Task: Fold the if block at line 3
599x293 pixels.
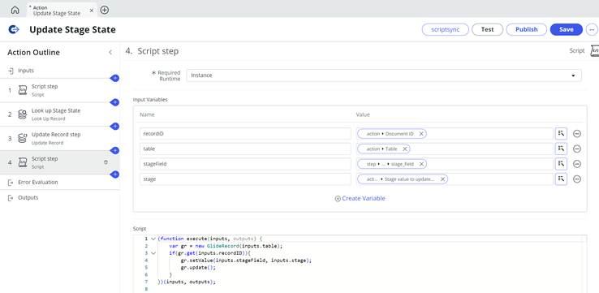Action: tap(153, 253)
